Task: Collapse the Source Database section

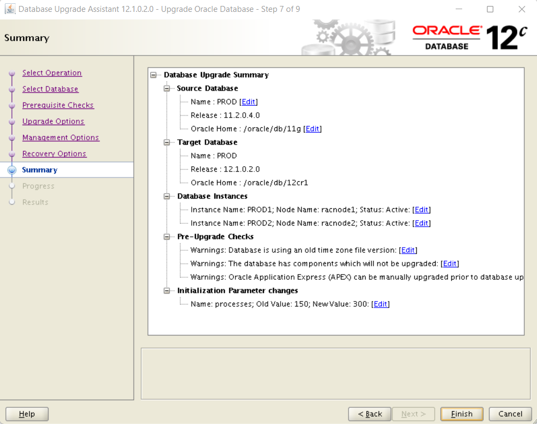Action: point(167,88)
